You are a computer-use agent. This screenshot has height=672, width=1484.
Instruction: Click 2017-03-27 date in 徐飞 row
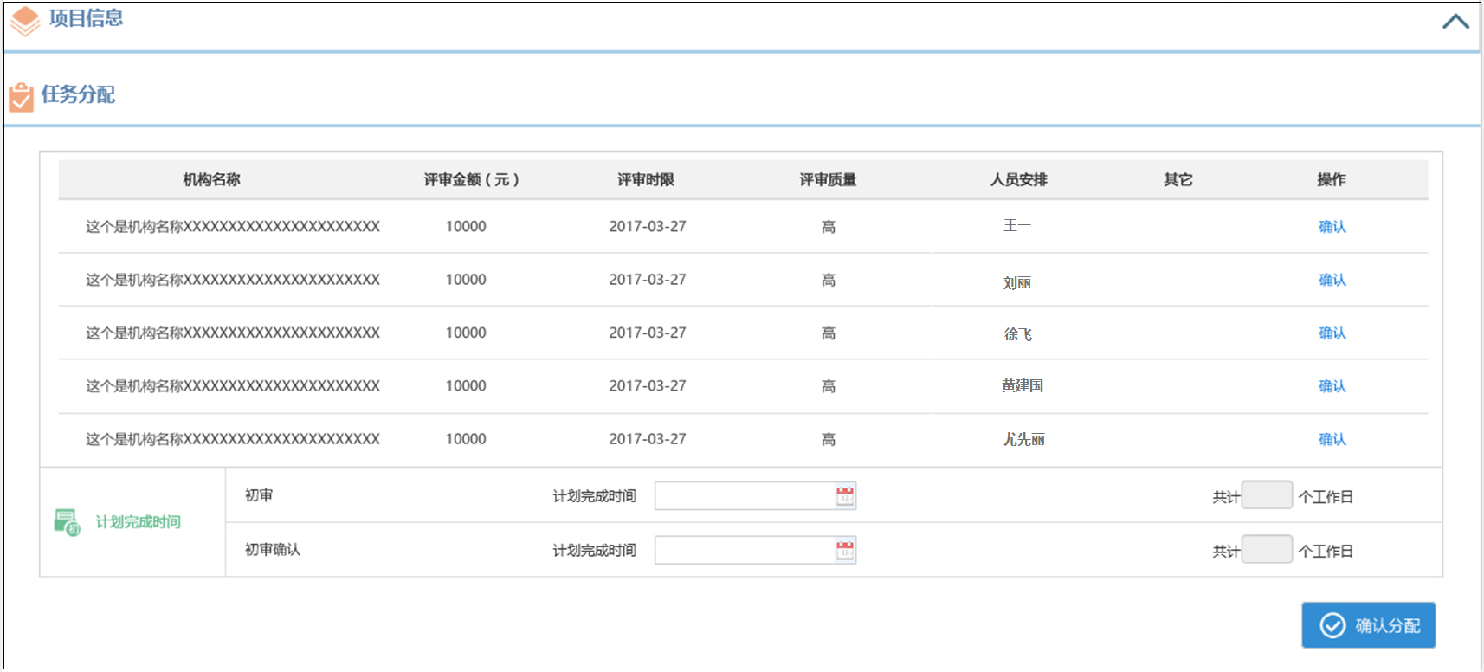[x=648, y=333]
